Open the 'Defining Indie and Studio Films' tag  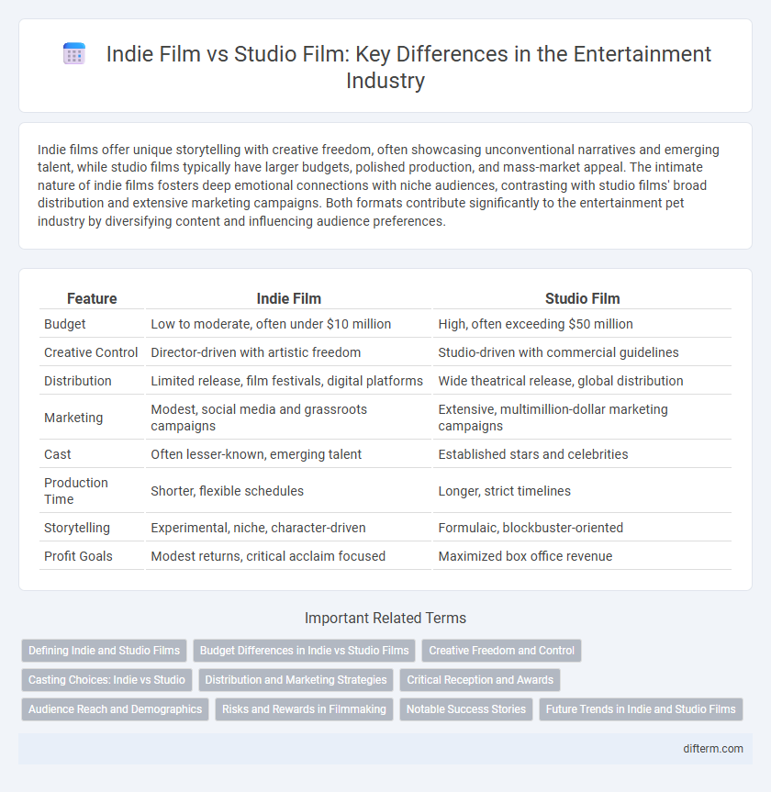pyautogui.click(x=104, y=651)
